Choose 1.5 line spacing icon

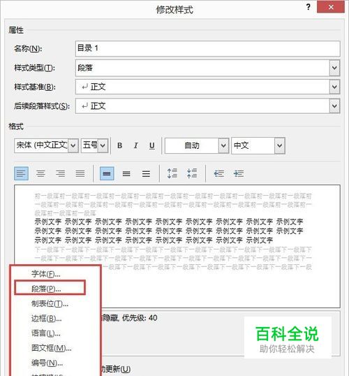click(126, 173)
